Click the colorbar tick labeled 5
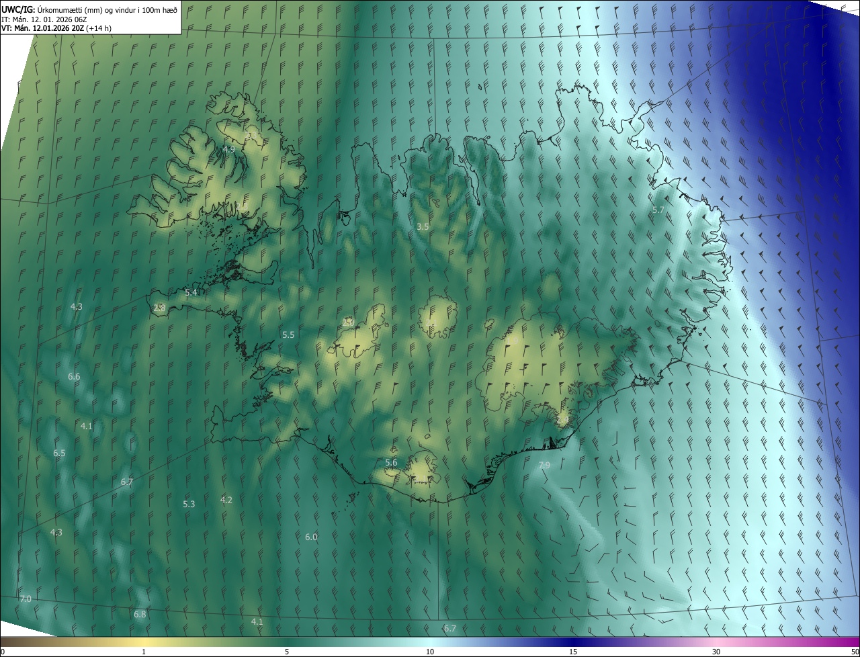The image size is (860, 657). 287,652
